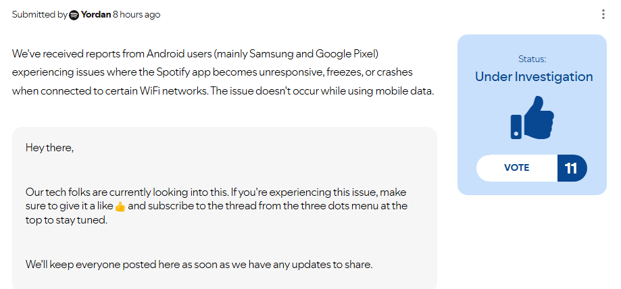This screenshot has height=289, width=621.
Task: Click the 'We'll keep everyone posted' line
Action: (199, 265)
